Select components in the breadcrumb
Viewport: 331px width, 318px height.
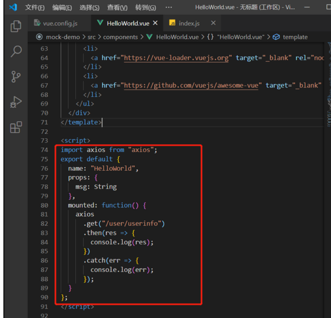coord(120,37)
